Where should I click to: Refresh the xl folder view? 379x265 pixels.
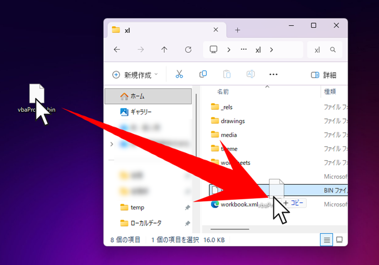click(189, 50)
